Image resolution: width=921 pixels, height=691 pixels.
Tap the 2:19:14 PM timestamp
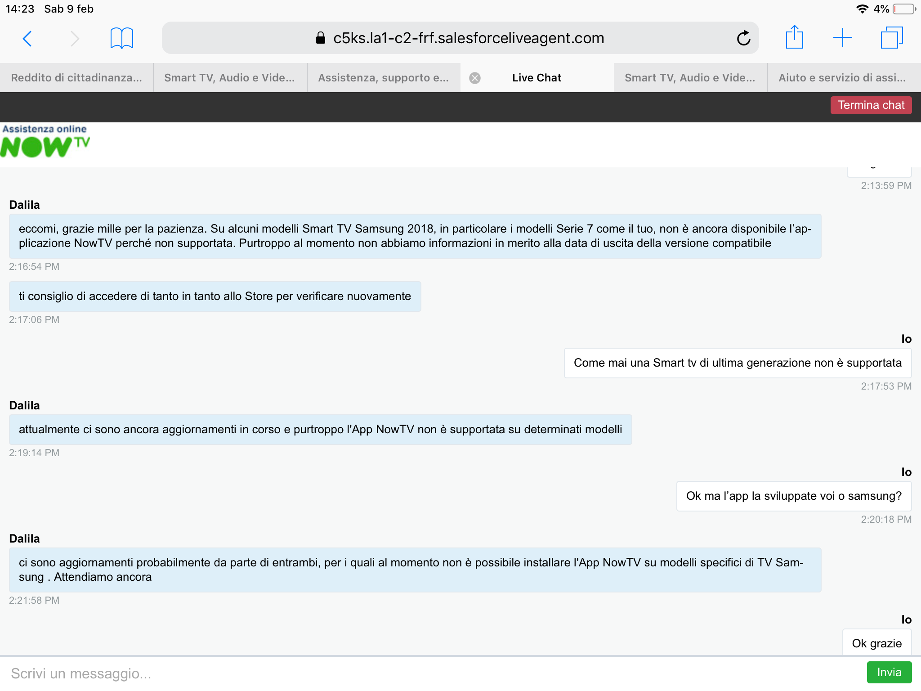tap(34, 453)
